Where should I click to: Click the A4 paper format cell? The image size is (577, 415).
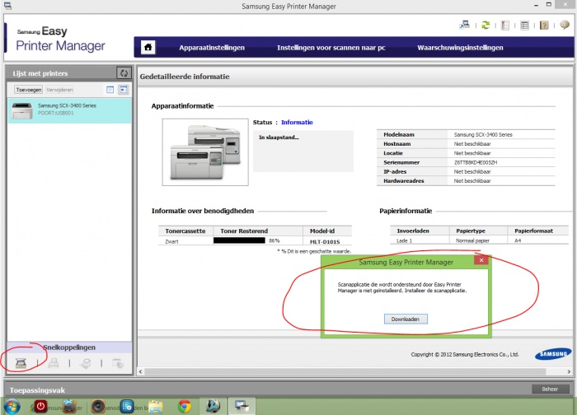tap(518, 240)
